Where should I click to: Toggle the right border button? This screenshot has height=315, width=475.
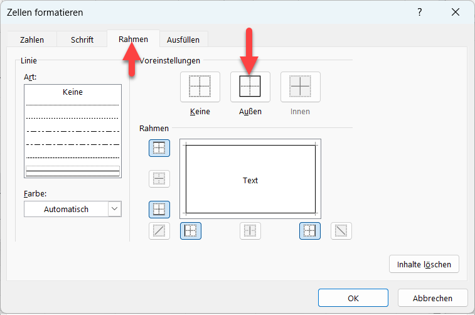[310, 231]
